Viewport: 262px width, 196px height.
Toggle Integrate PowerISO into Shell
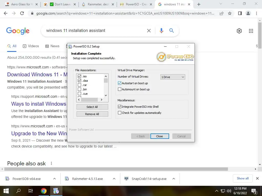tap(119, 107)
